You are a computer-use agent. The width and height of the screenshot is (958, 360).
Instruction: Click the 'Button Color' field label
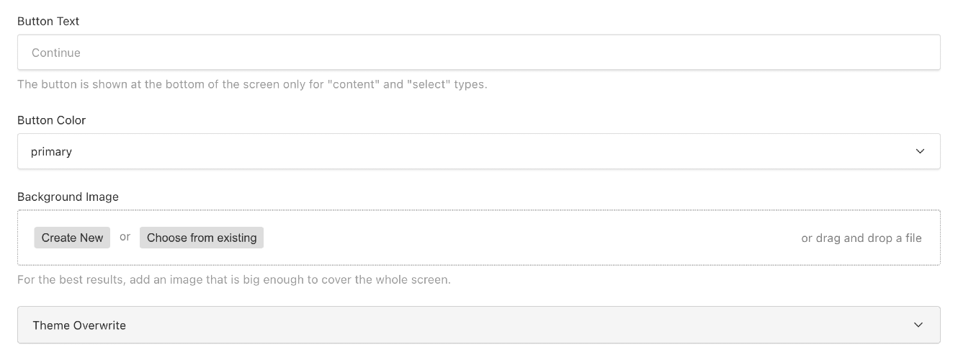(51, 120)
